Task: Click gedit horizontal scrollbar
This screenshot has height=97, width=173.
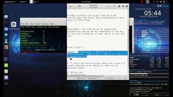Action: pos(85,76)
